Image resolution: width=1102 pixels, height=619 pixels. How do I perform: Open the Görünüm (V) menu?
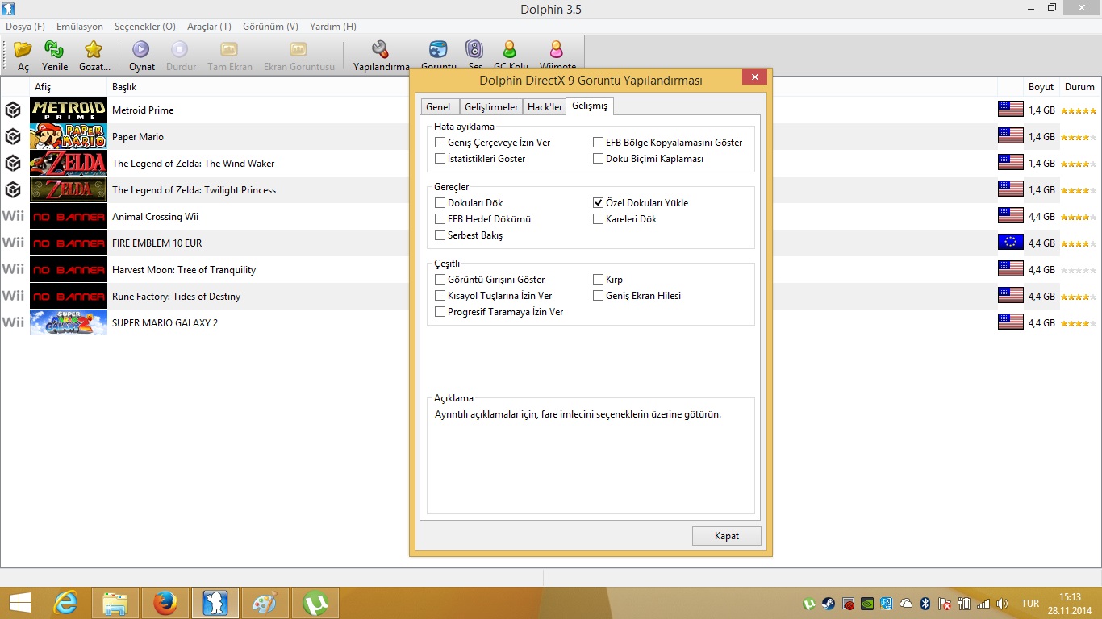point(270,27)
